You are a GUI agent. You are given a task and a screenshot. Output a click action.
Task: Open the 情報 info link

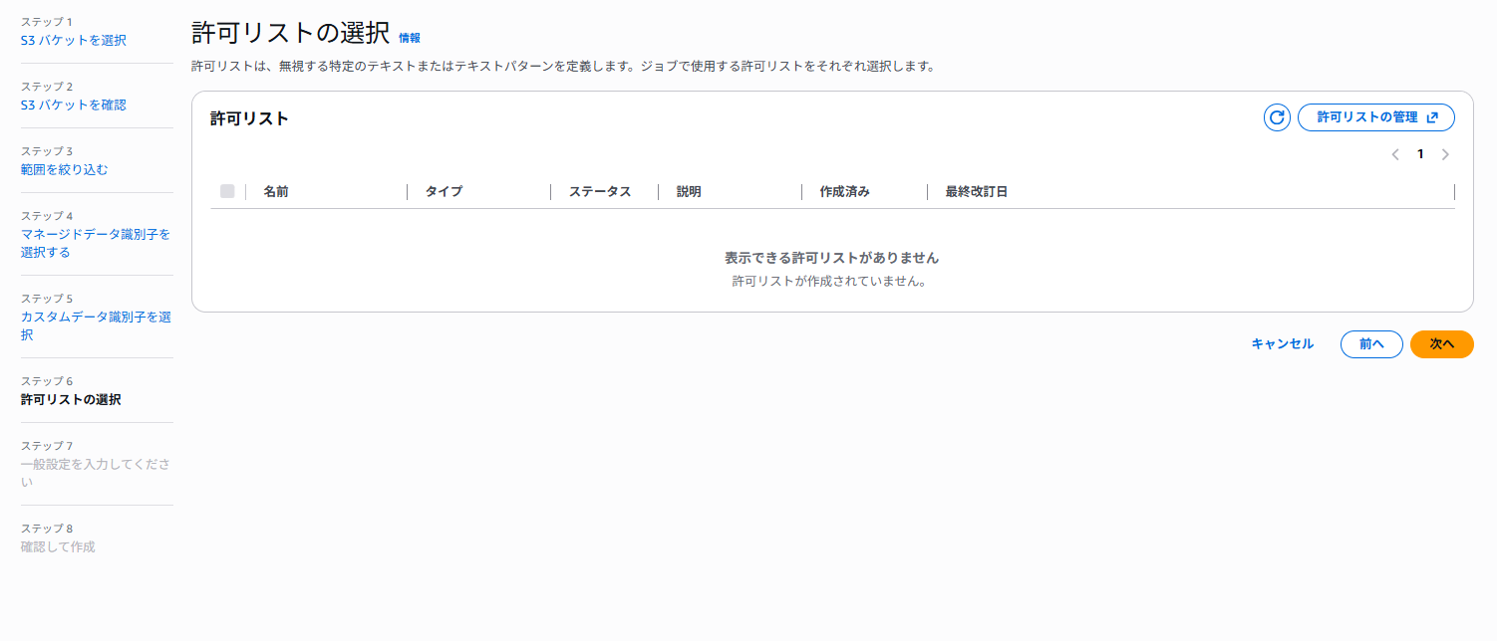click(x=410, y=38)
